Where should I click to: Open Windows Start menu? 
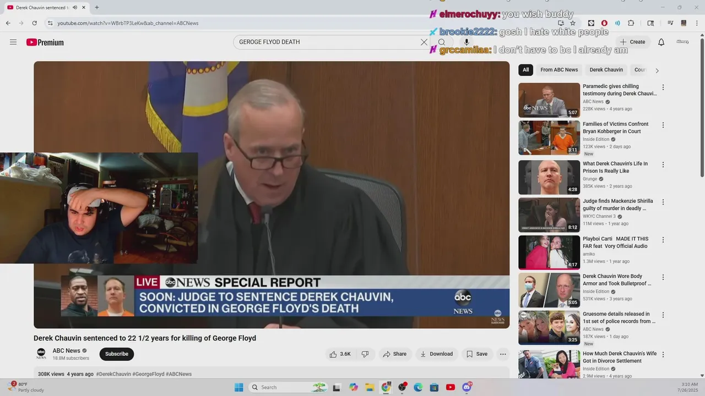tap(238, 387)
